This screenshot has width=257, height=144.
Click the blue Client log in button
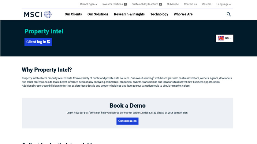[x=38, y=42]
